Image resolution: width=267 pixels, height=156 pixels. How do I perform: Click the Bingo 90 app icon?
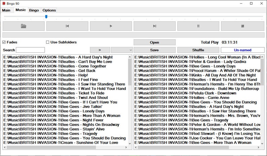click(4, 3)
